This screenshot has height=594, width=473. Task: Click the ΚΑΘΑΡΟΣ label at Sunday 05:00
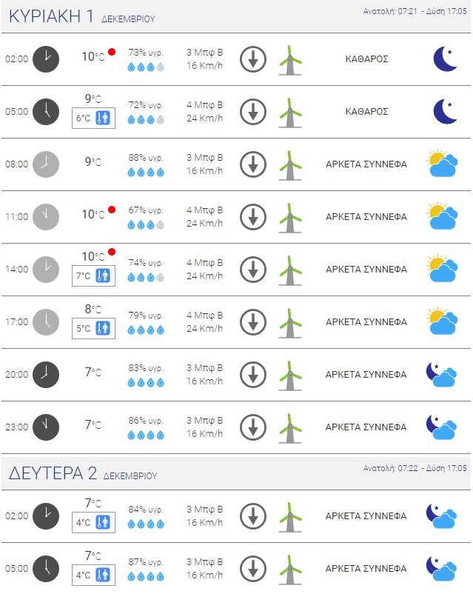(367, 112)
